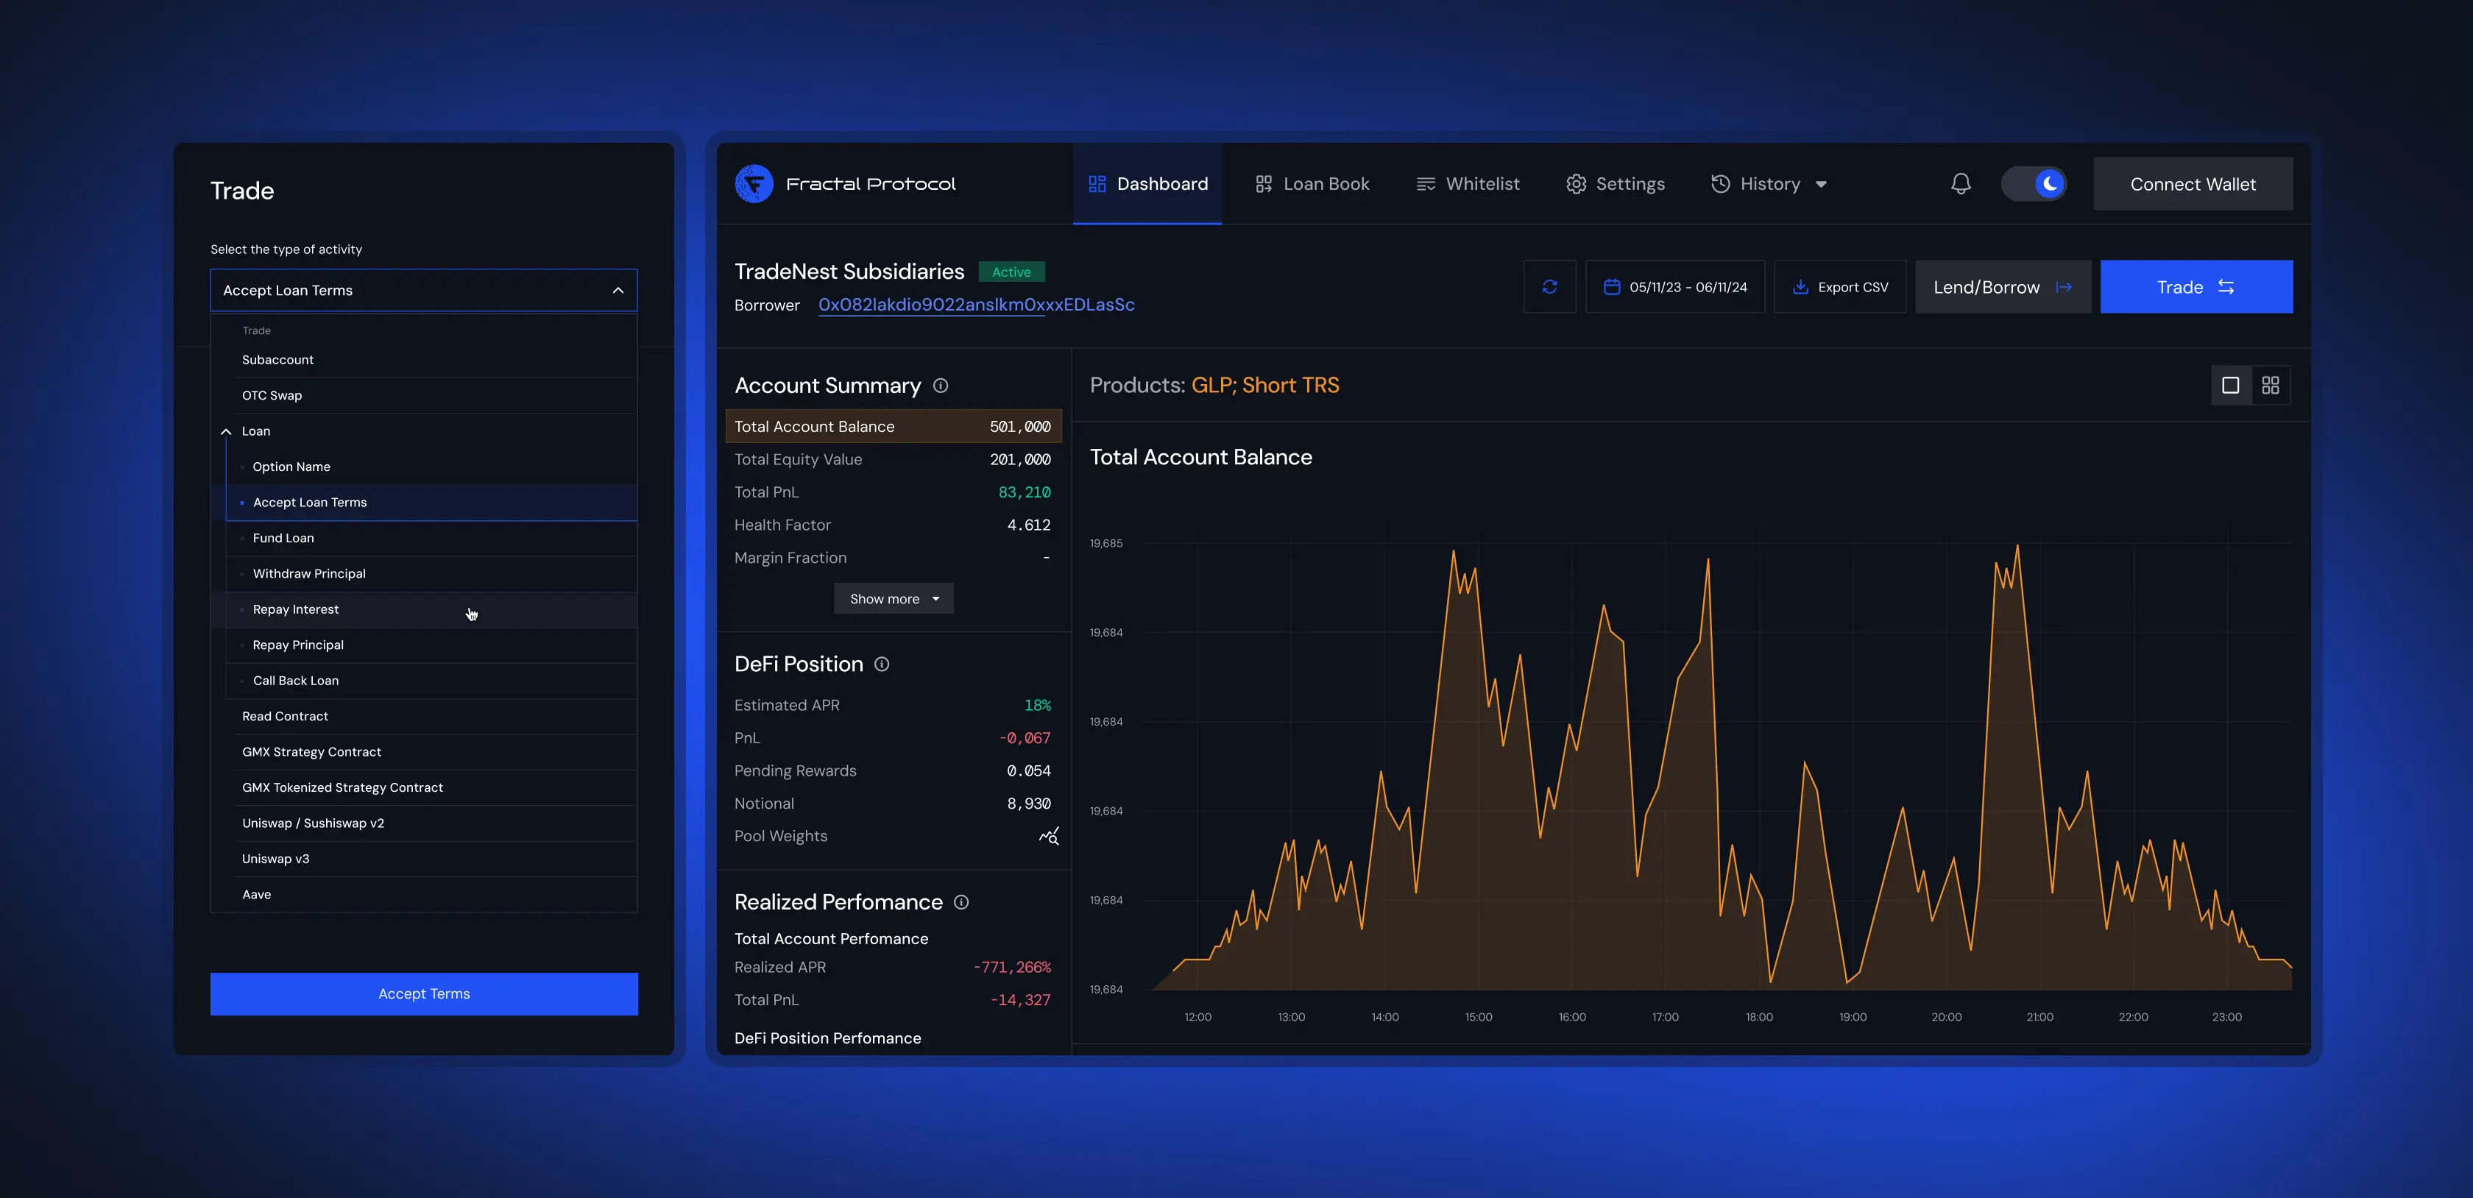This screenshot has width=2473, height=1198.
Task: Switch to grid view layout icon
Action: pos(2271,385)
